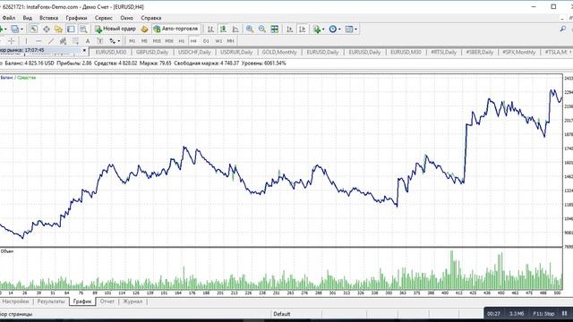Select the crosshair cursor tool

(x=12, y=41)
